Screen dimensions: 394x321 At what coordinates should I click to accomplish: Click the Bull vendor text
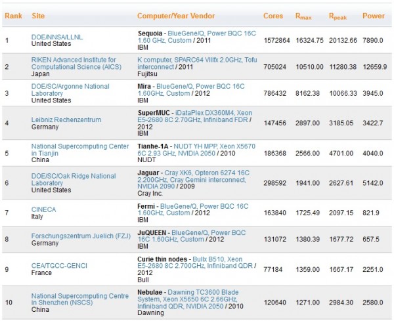(x=143, y=280)
